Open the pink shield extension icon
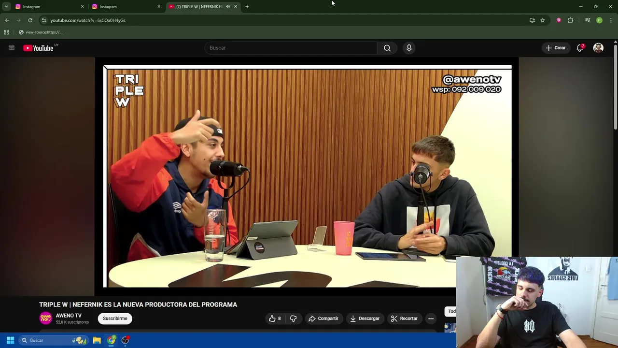The image size is (618, 348). [559, 20]
